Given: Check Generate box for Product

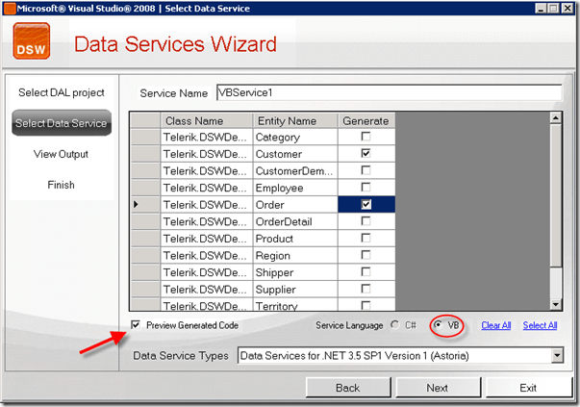Looking at the screenshot, I should [366, 238].
